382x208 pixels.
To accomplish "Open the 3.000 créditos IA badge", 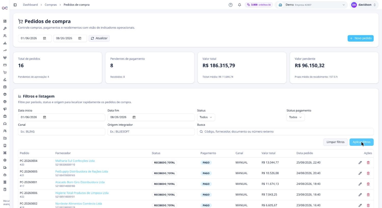I will [259, 5].
